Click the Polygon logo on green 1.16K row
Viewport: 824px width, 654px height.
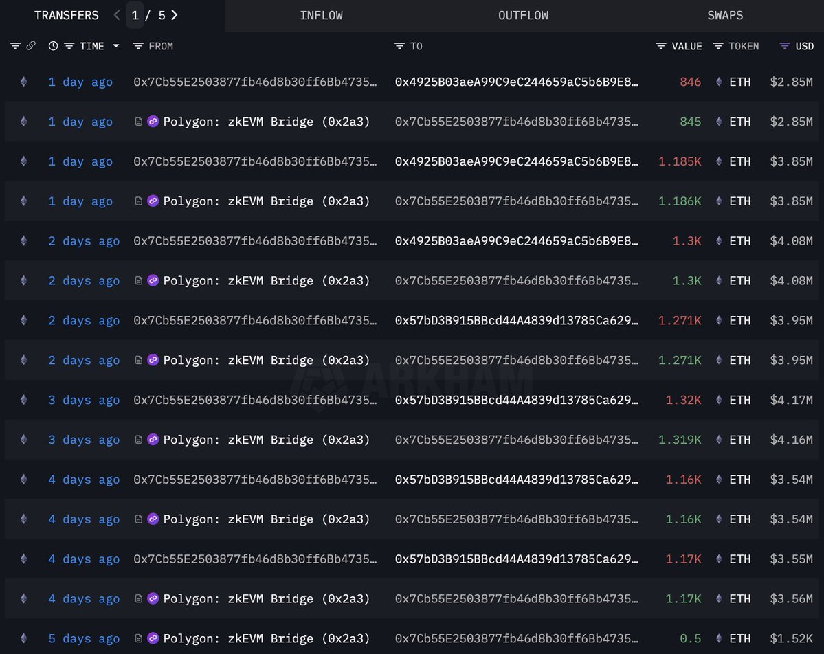pyautogui.click(x=153, y=519)
